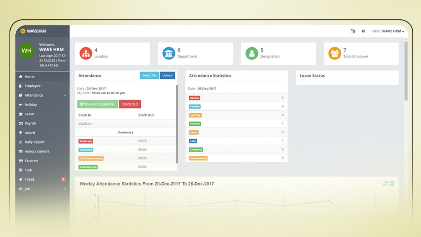Click the green Designation person icon
The width and height of the screenshot is (421, 237).
[x=252, y=53]
